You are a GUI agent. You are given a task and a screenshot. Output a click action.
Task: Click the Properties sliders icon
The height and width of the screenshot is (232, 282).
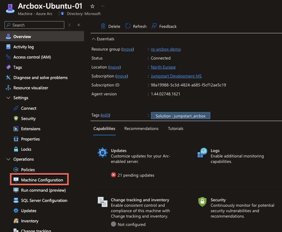point(16,139)
